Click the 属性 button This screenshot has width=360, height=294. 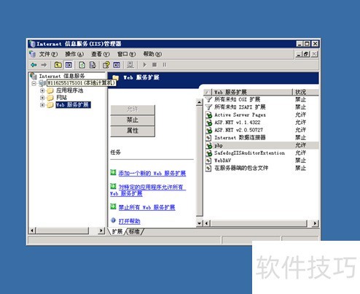pos(133,131)
